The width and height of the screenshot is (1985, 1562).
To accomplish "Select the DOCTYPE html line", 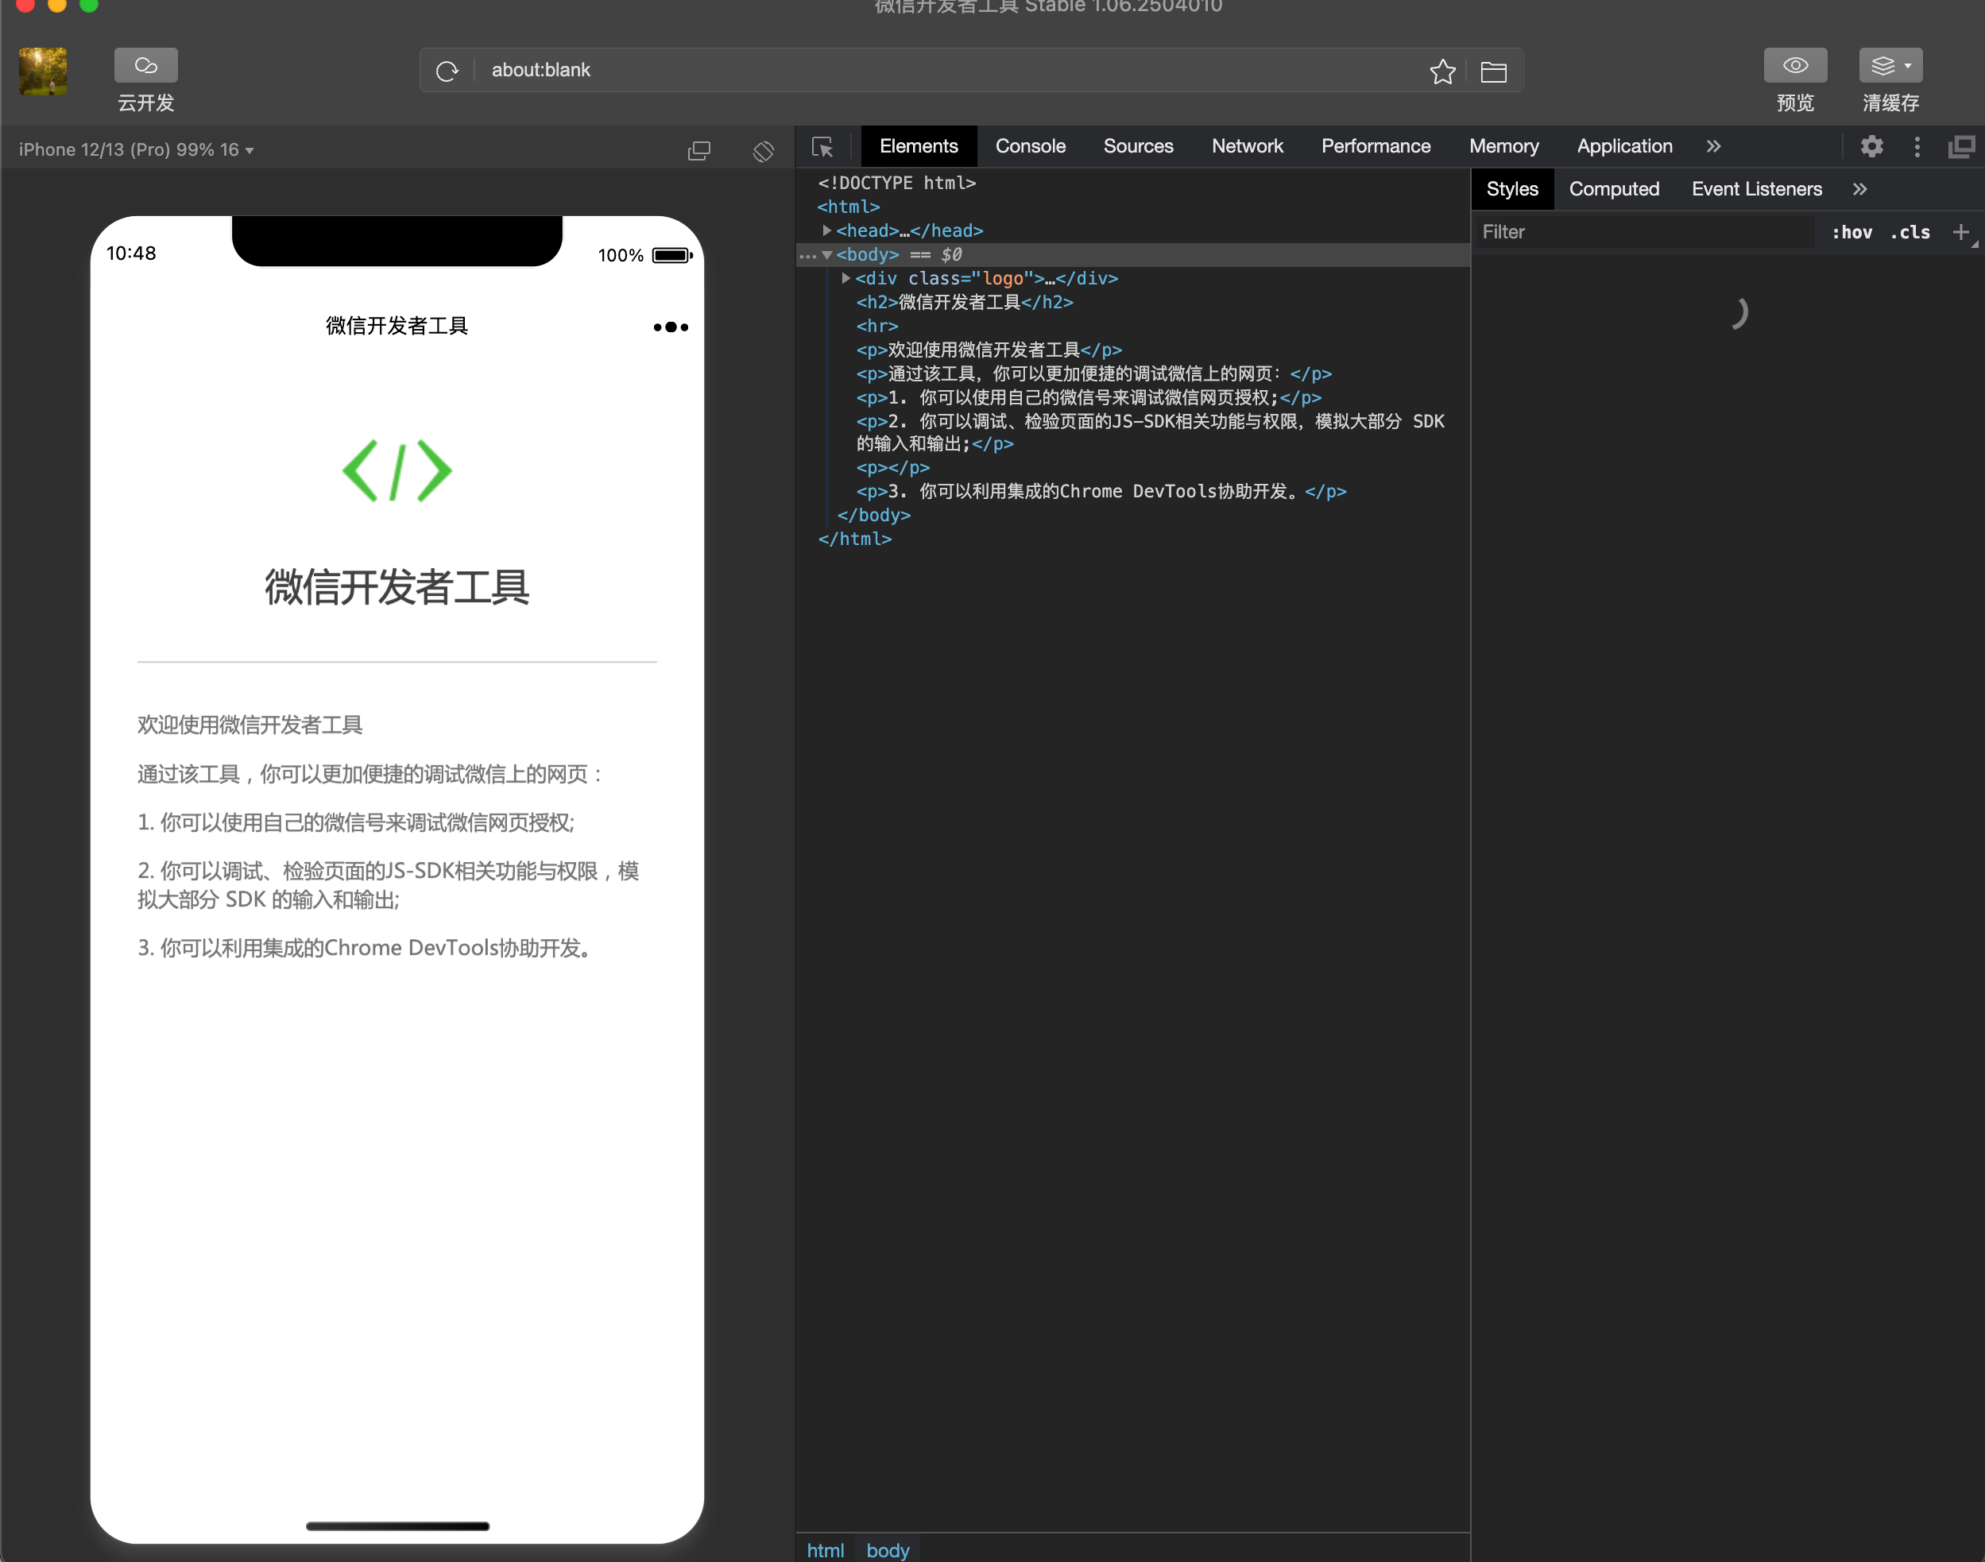I will [896, 183].
